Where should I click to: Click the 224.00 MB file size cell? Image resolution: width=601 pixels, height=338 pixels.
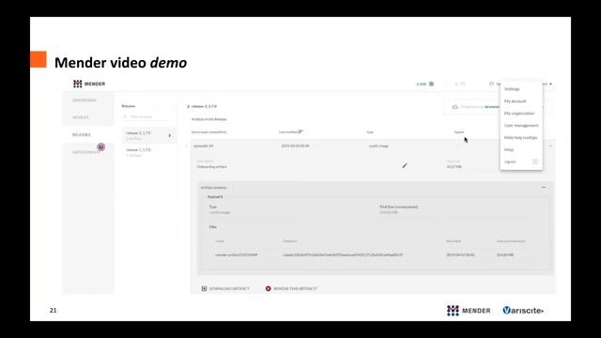coord(505,254)
